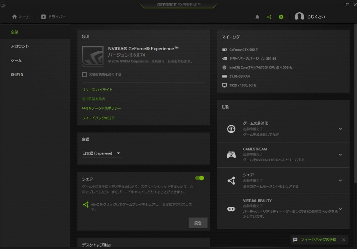Viewport: 357px width, 249px height.
Task: Click the monitor display icon
Action: (224, 85)
